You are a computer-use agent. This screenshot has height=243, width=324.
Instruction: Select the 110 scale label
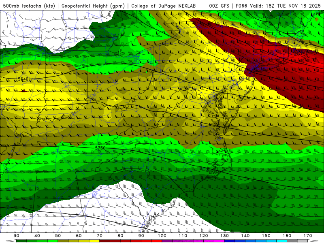click(x=183, y=236)
